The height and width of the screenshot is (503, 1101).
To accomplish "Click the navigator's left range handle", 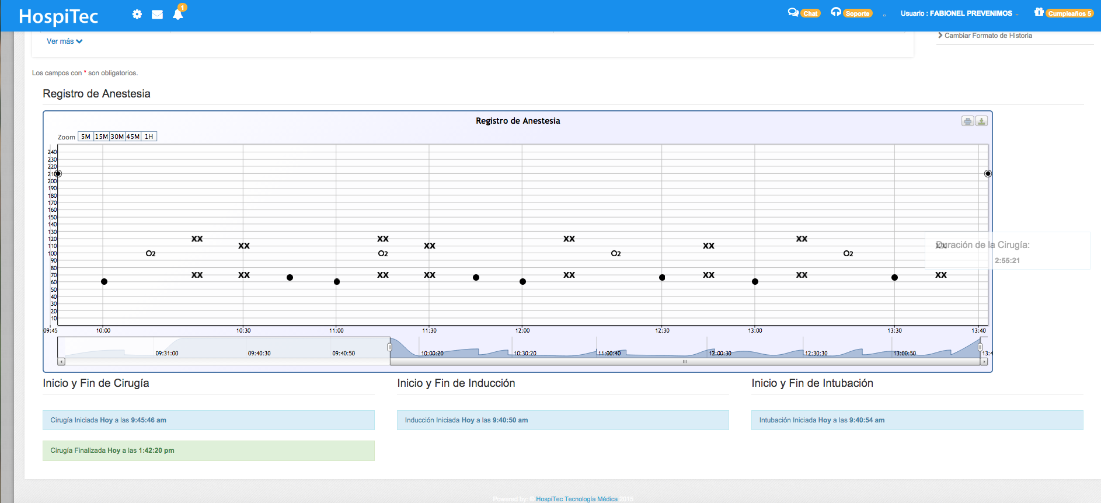I will click(x=389, y=347).
